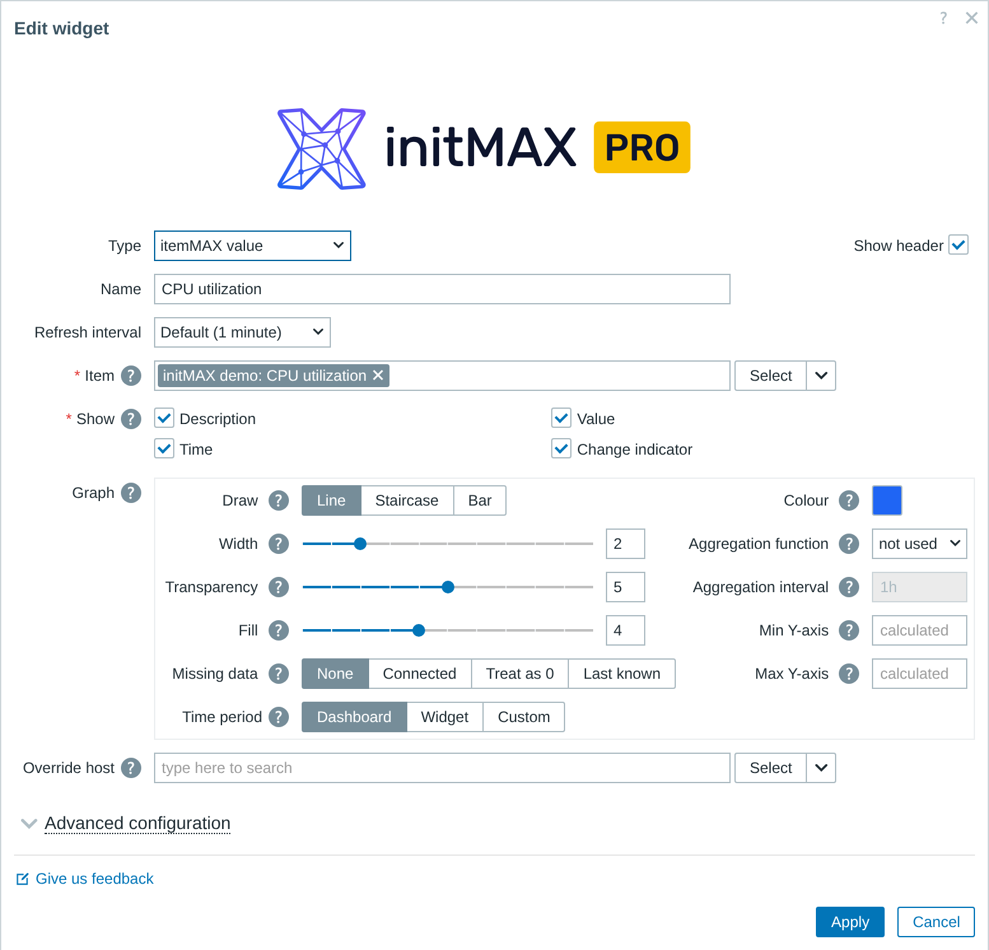
Task: Click the Advanced configuration label
Action: [137, 823]
